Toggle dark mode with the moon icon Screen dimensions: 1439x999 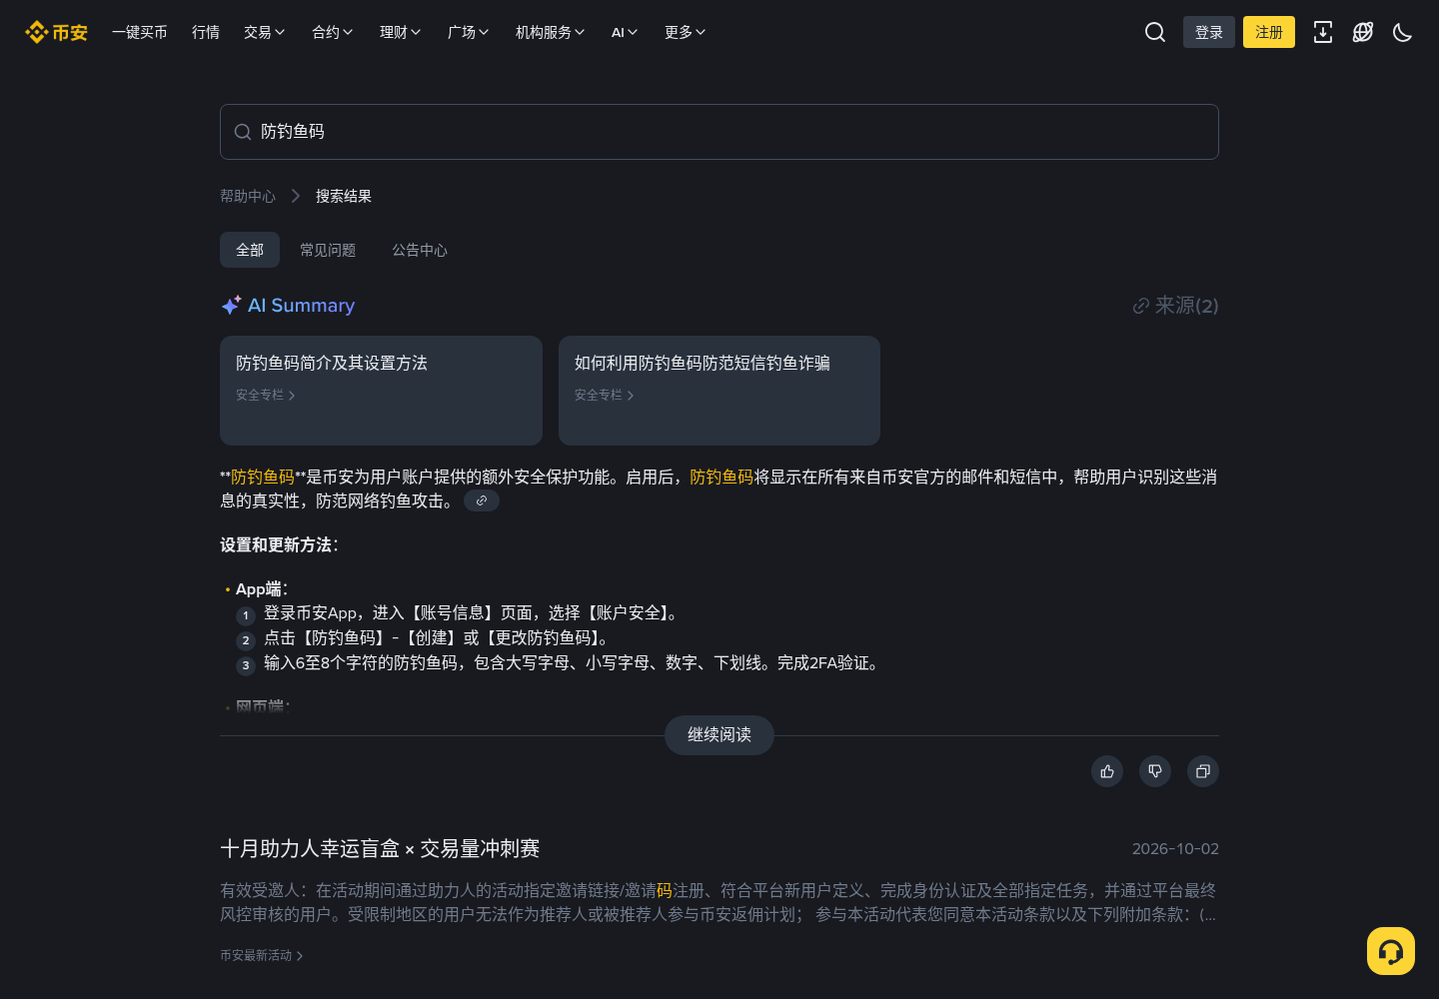coord(1403,32)
